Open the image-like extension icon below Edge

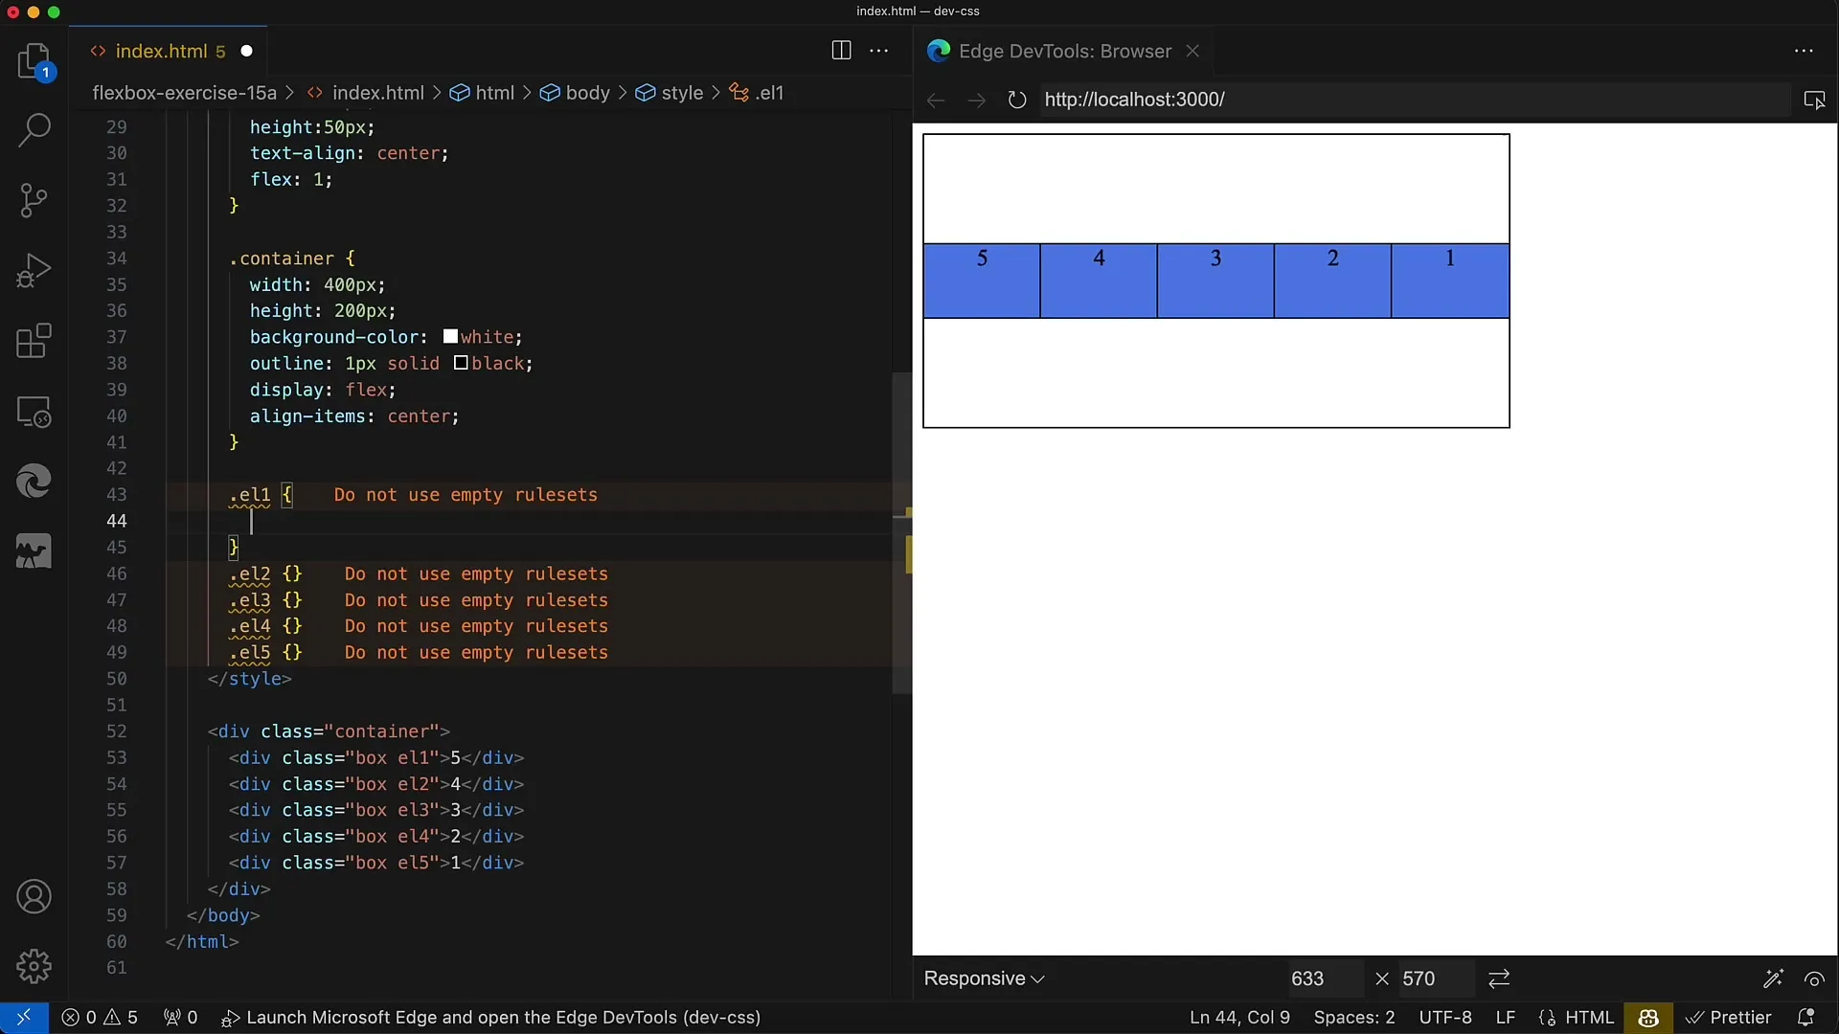coord(34,552)
